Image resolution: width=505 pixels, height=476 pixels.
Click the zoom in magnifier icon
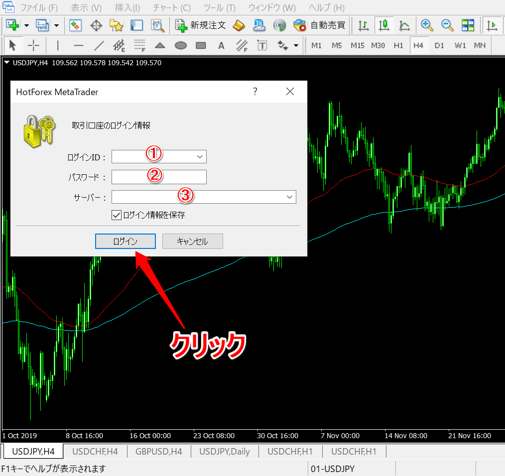coord(427,25)
